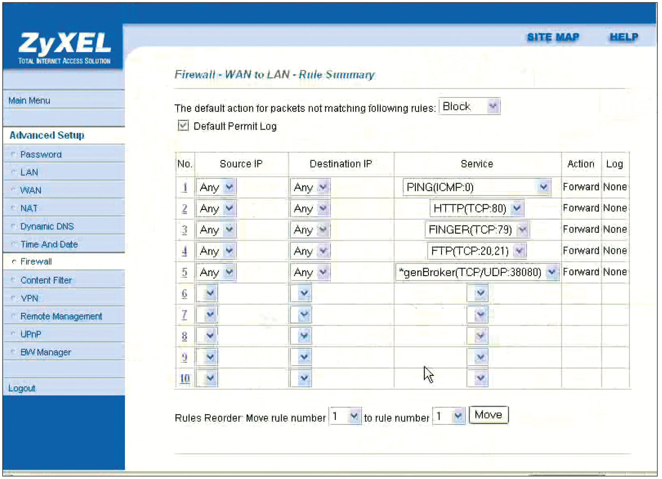The height and width of the screenshot is (479, 662).
Task: Go to Main Menu
Action: (29, 100)
